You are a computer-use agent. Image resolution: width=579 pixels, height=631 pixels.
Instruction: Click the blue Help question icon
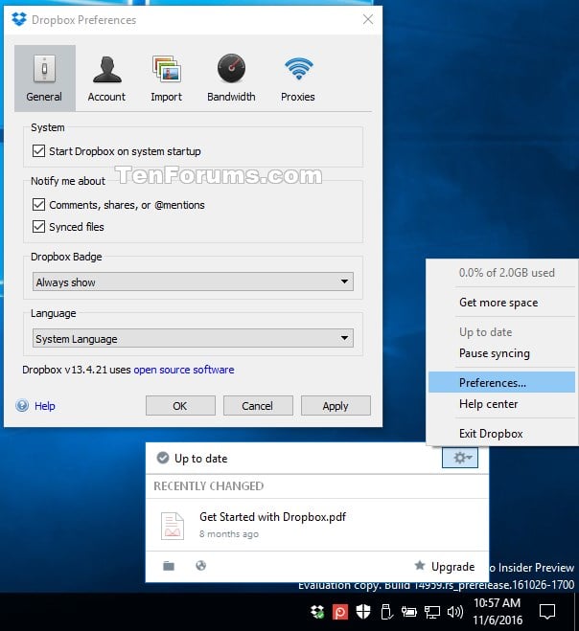click(x=22, y=405)
